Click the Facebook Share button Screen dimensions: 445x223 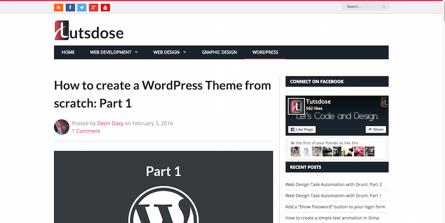coord(376,129)
